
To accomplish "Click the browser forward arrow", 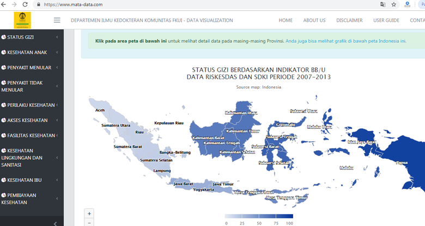I will (x=14, y=4).
